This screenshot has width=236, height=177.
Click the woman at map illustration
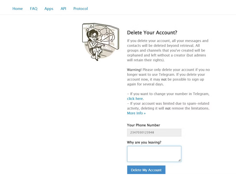pyautogui.click(x=101, y=42)
